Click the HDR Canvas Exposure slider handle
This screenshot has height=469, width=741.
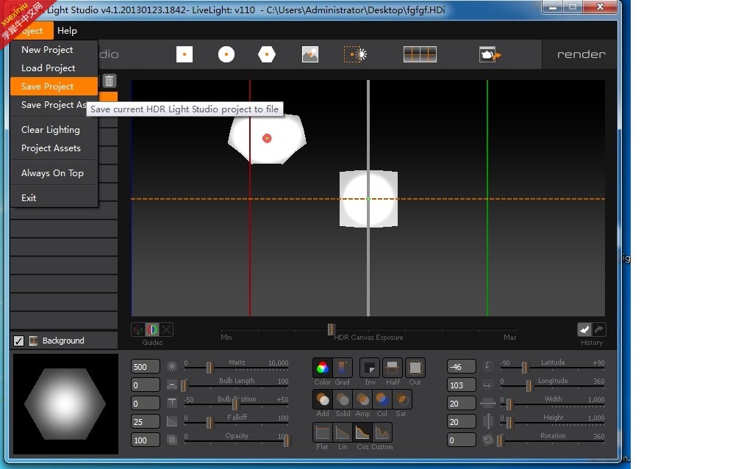point(331,330)
